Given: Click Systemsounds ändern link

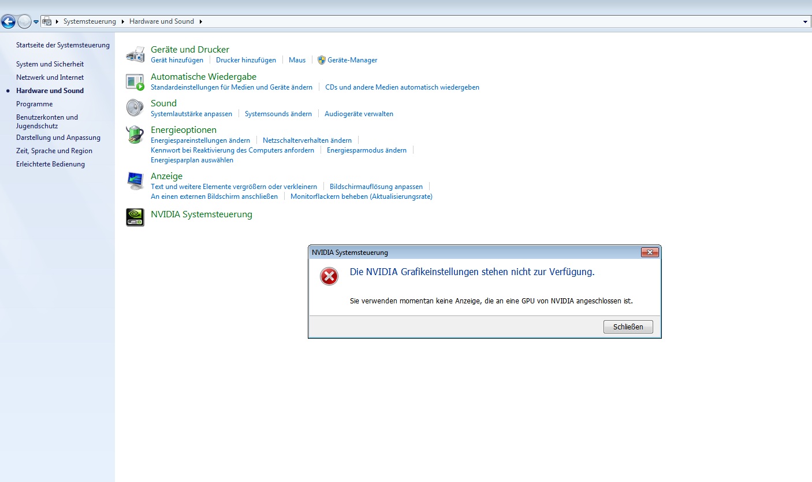Looking at the screenshot, I should tap(278, 114).
